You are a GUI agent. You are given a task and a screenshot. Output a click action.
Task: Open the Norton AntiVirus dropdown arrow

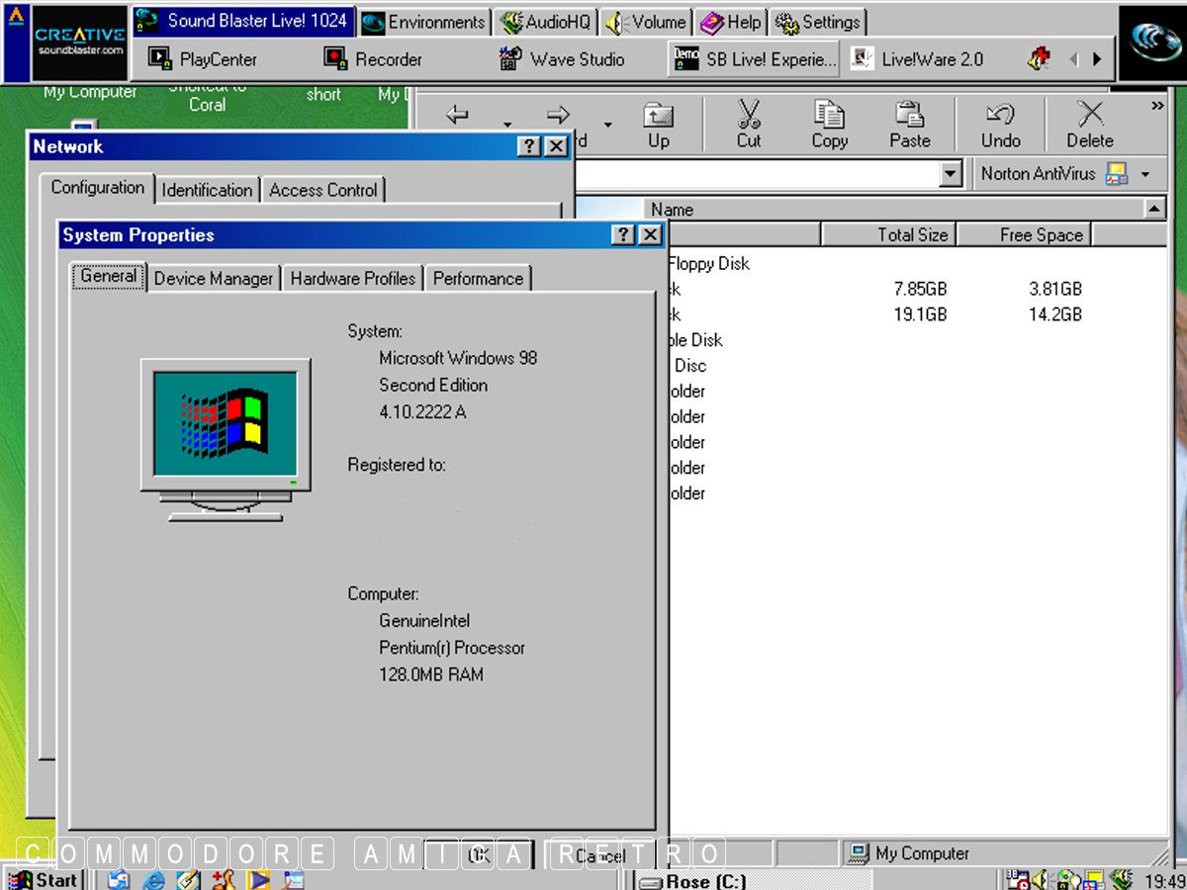1145,175
